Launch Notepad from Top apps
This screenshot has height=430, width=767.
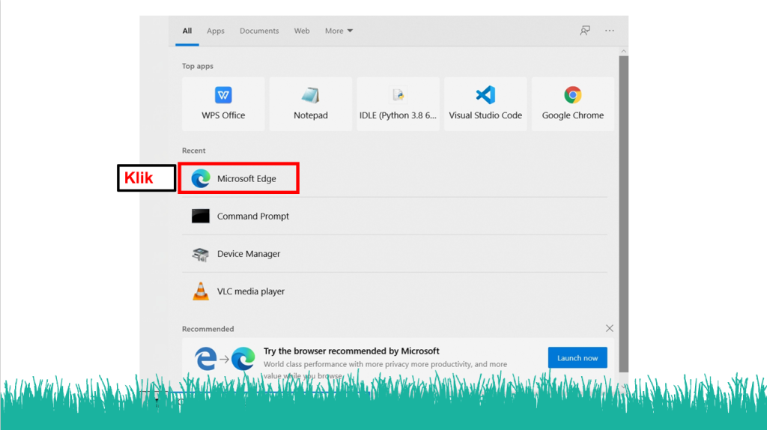310,103
